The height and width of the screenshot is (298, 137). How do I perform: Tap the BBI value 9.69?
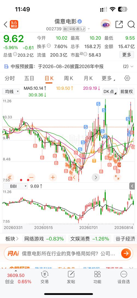[x=36, y=186]
